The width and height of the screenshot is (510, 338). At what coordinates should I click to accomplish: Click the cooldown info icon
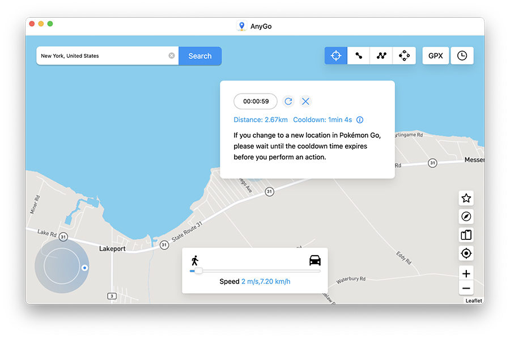[x=360, y=120]
